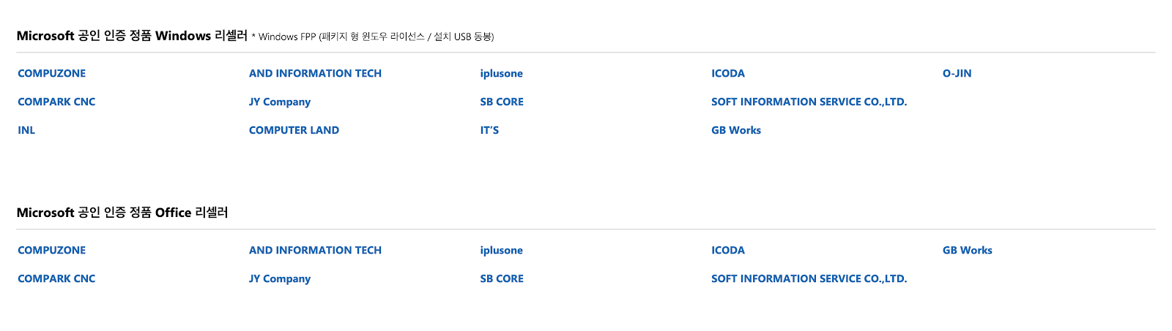
Task: Open SOFT INFORMATION SERVICE link under Windows
Action: point(809,102)
